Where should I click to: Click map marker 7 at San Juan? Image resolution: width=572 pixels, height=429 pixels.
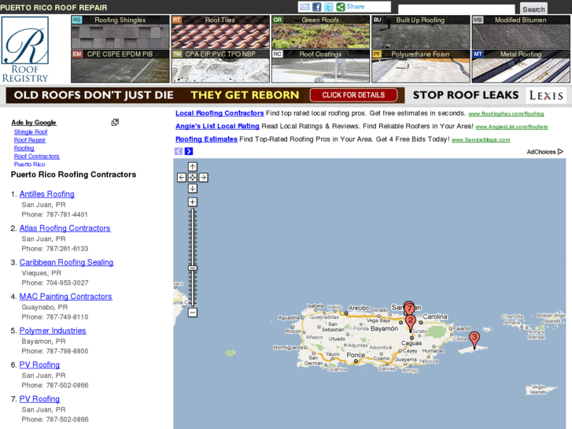409,309
